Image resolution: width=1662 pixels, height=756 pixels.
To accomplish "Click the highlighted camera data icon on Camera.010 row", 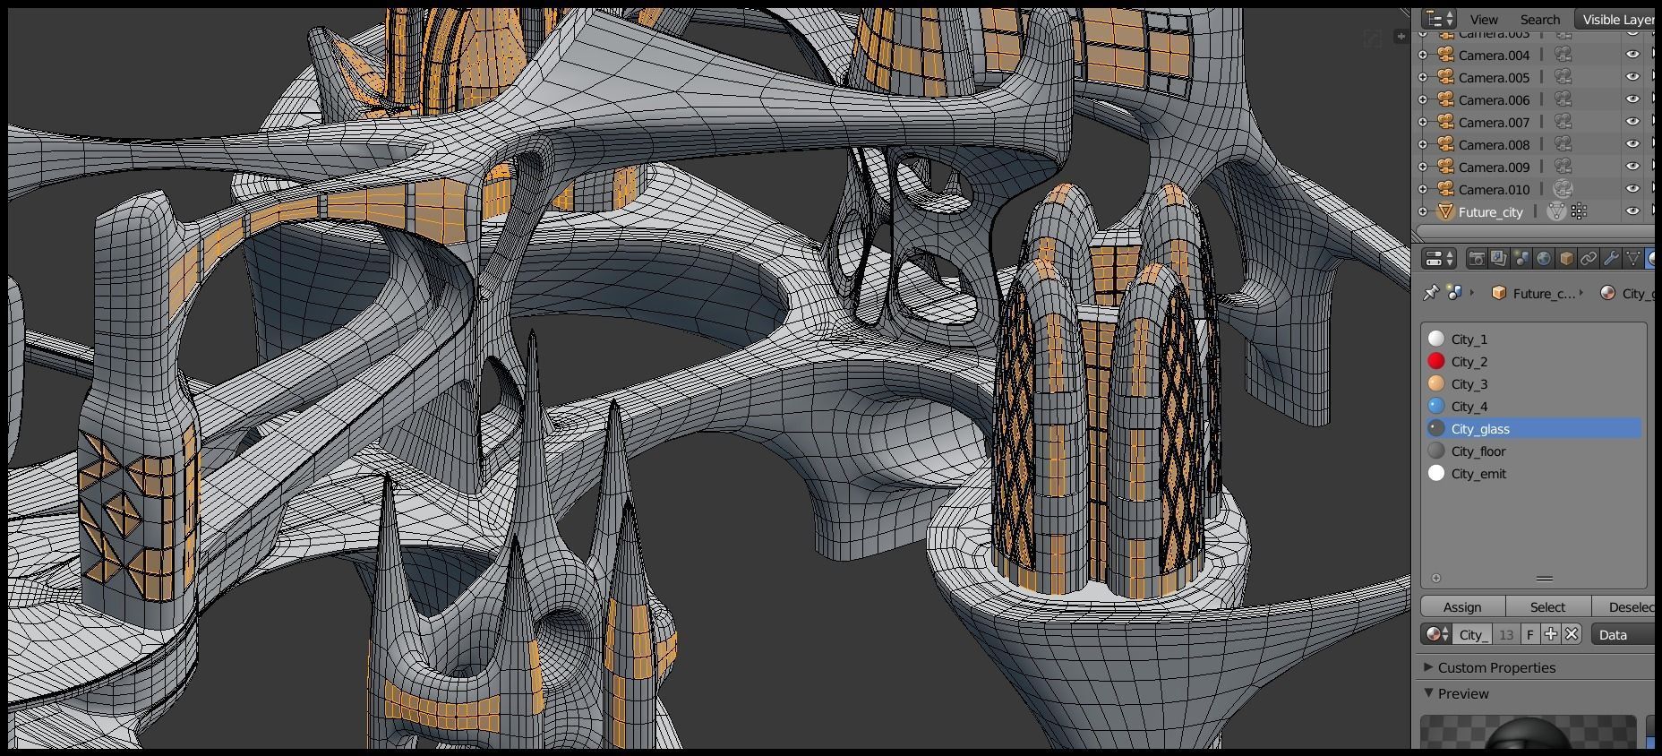I will (x=1563, y=189).
